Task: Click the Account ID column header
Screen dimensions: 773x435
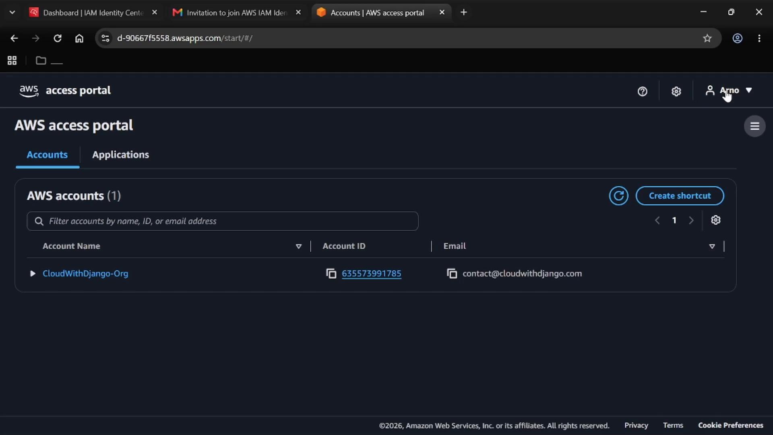Action: tap(344, 246)
